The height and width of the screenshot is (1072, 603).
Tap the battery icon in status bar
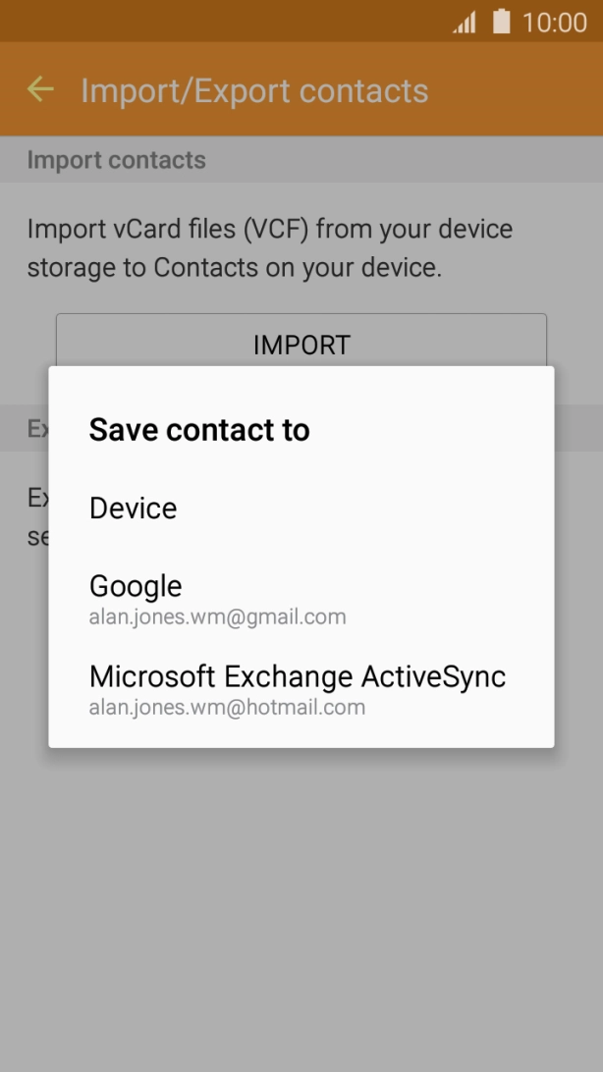click(502, 21)
